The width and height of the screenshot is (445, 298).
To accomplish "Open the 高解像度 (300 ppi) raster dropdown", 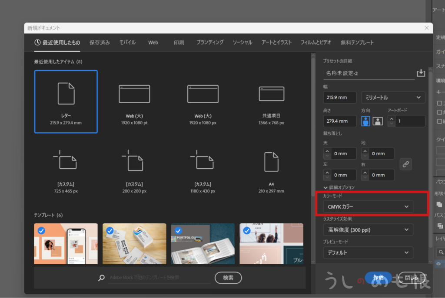I will tap(368, 229).
